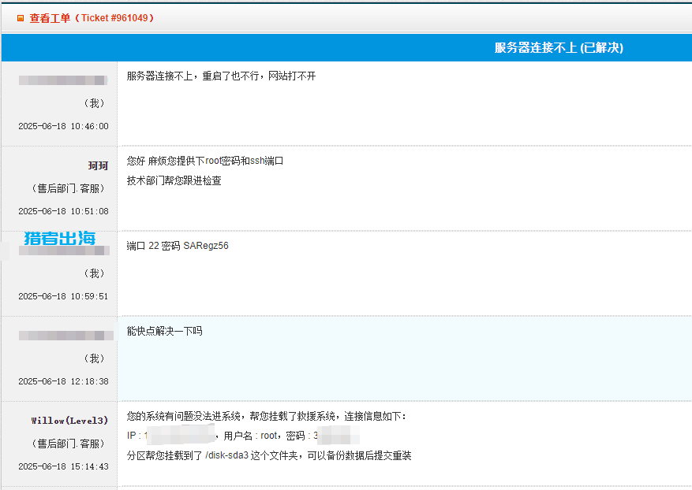Click the orange icon beside 查看工单

coord(21,18)
